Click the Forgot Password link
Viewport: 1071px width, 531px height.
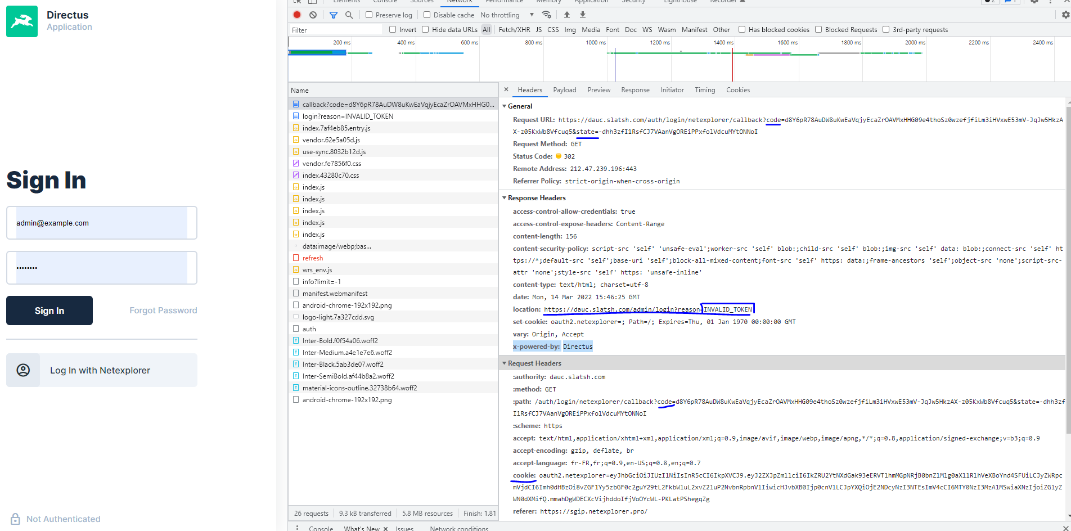pyautogui.click(x=163, y=310)
